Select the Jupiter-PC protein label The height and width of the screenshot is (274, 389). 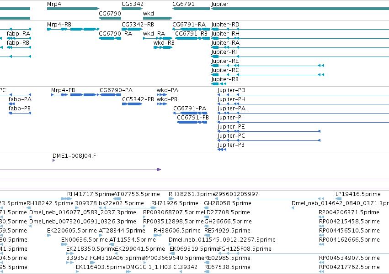[x=231, y=136]
